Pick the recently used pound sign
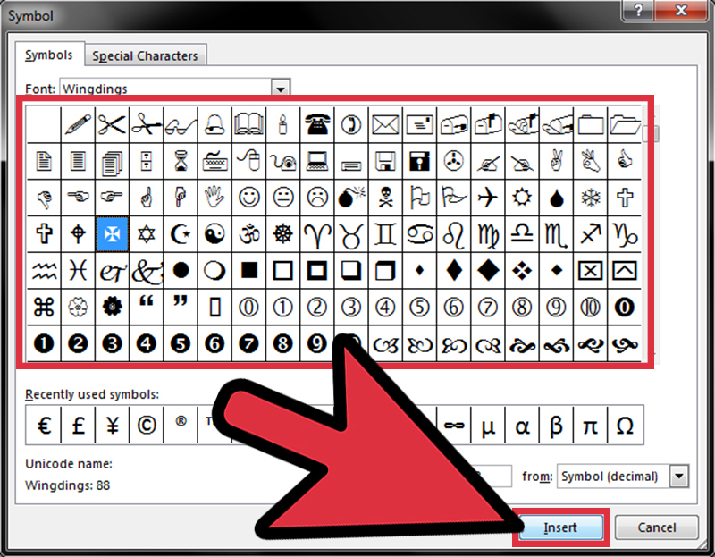Image resolution: width=715 pixels, height=557 pixels. [x=78, y=426]
